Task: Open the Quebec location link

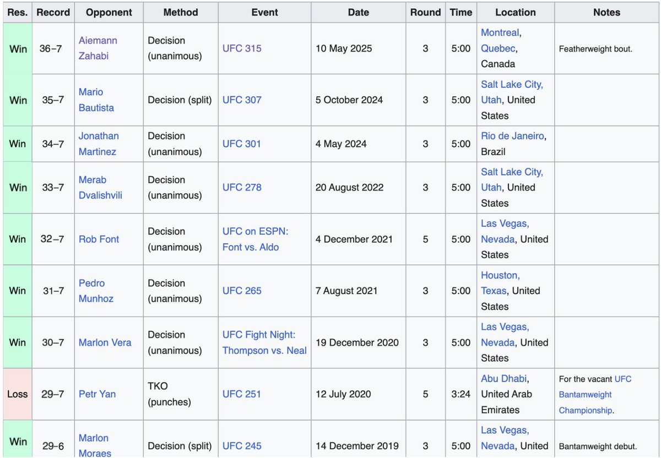Action: coord(498,48)
